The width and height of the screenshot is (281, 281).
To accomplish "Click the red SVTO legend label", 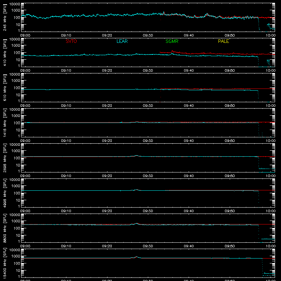I will coord(71,41).
